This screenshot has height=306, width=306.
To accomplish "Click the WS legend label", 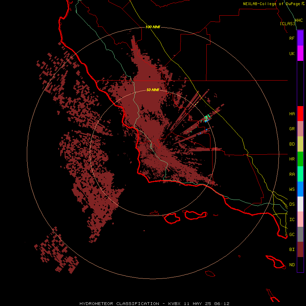I will pyautogui.click(x=292, y=189).
